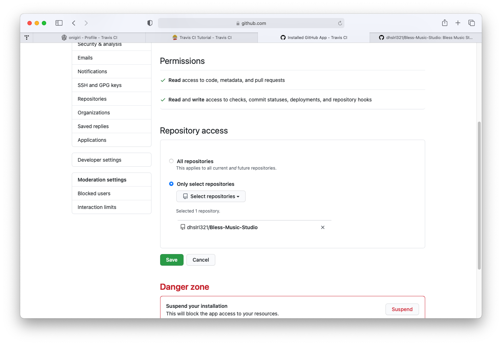Toggle the Safari sidebar icon
Viewport: 502px width, 345px height.
pos(59,23)
